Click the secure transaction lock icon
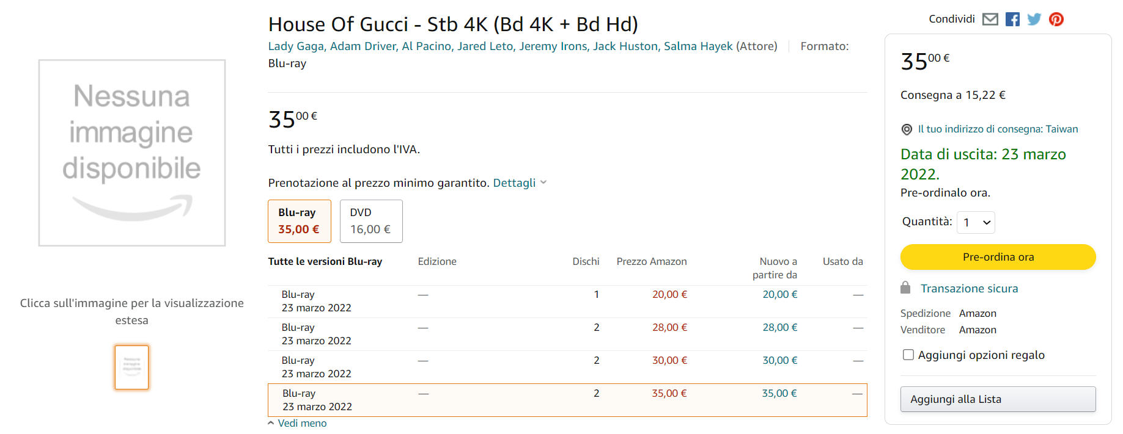This screenshot has height=434, width=1123. click(x=905, y=288)
